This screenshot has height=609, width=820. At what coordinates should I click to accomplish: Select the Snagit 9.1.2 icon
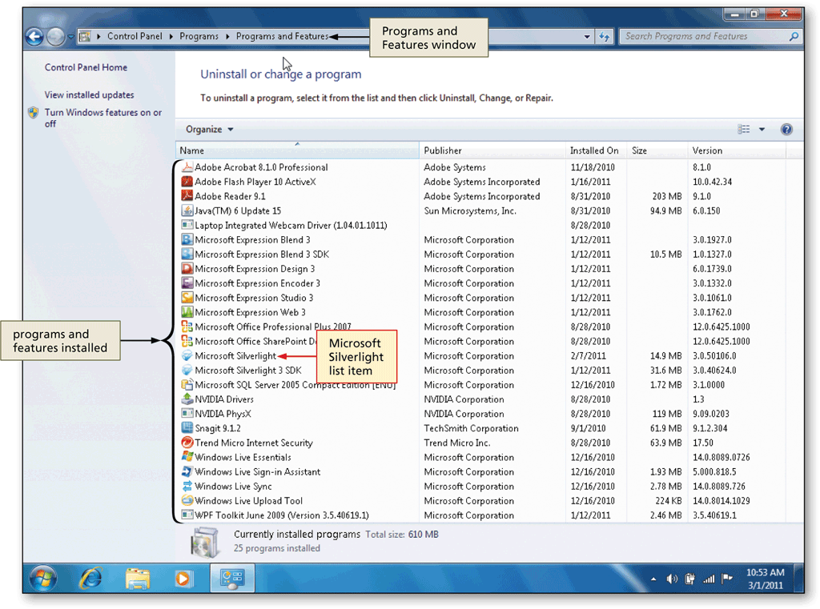[187, 428]
